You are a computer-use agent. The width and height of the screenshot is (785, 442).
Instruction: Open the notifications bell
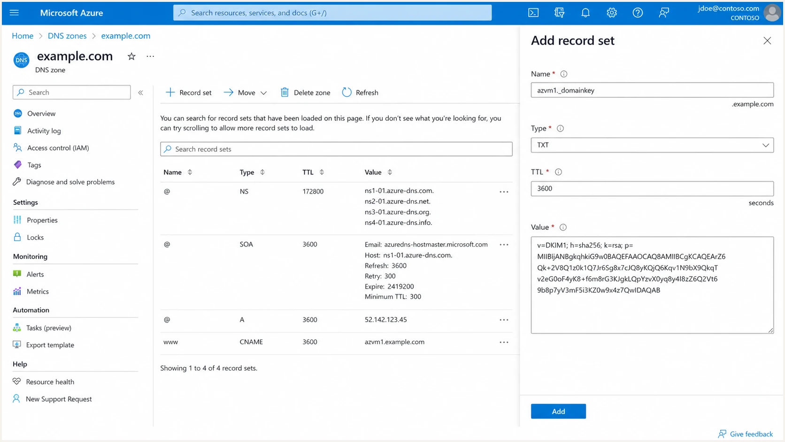[585, 13]
